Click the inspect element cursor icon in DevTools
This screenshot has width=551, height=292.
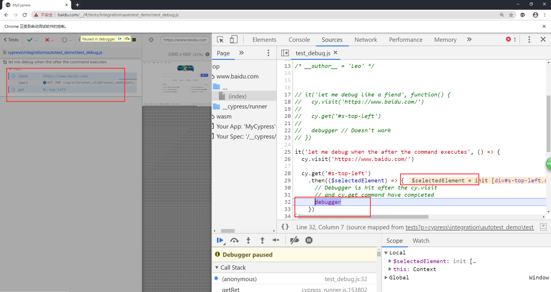pos(220,40)
